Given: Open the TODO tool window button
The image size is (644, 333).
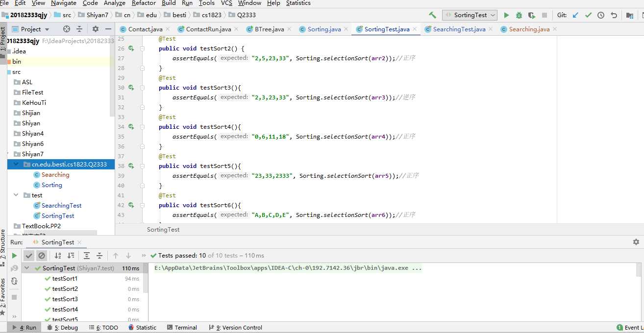Looking at the screenshot, I should pos(103,328).
